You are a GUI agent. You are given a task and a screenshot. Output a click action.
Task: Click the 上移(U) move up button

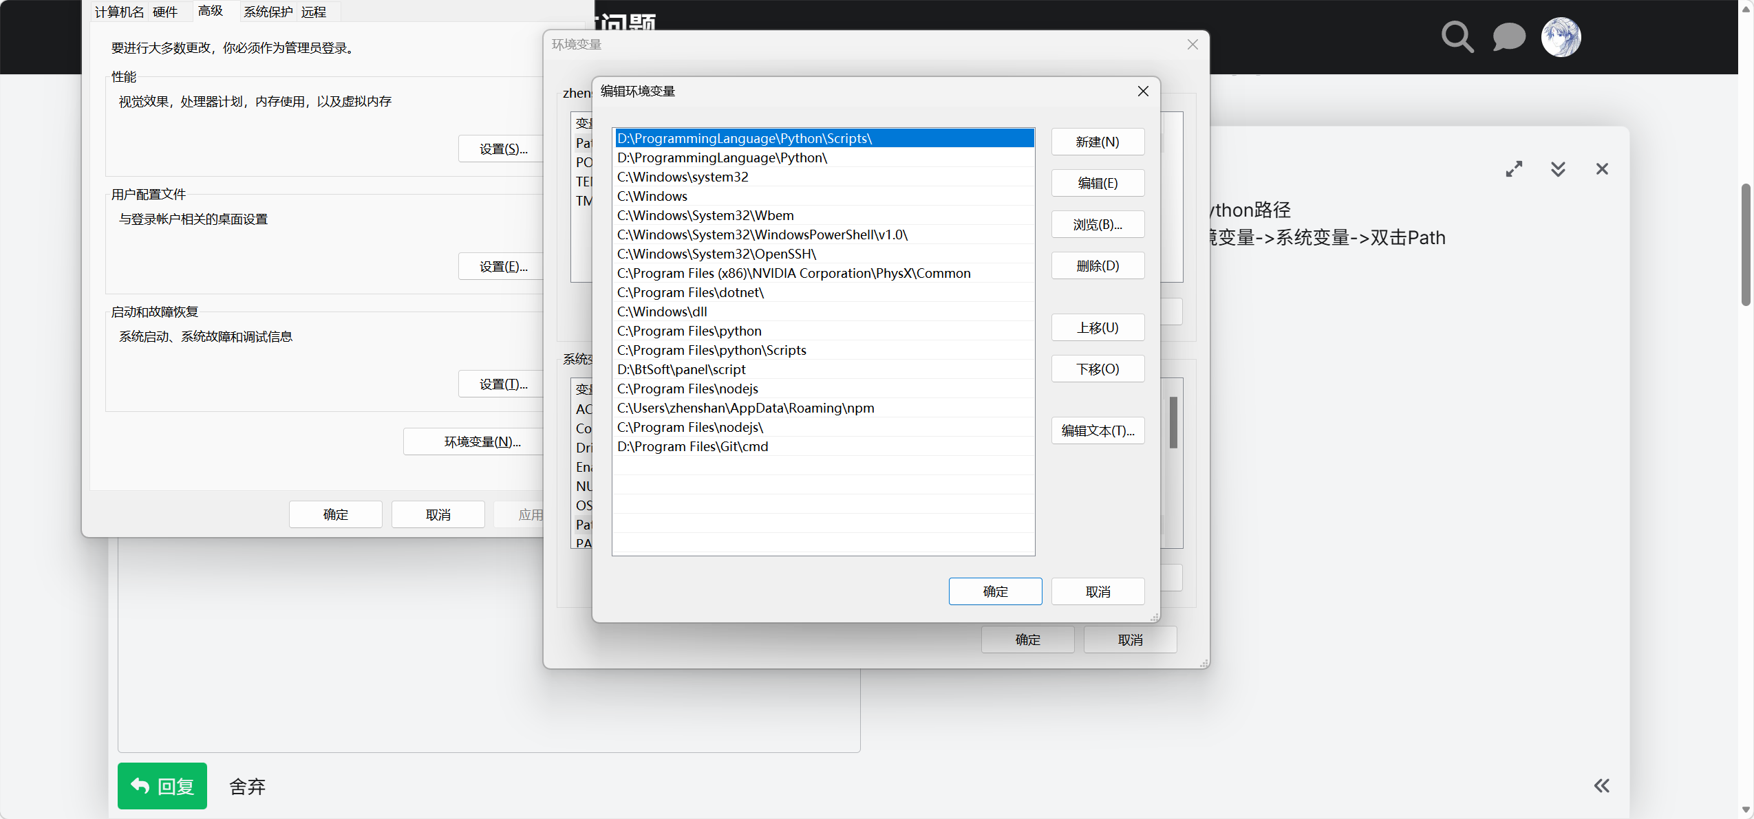point(1097,328)
